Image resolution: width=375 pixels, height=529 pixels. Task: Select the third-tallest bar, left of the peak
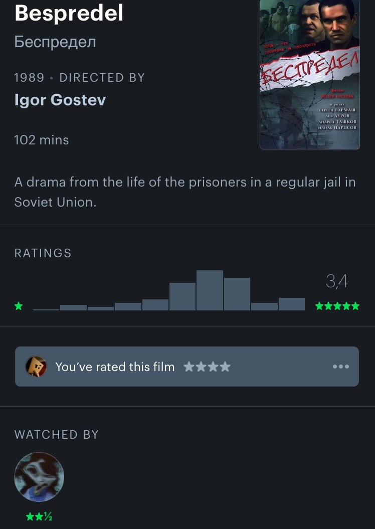click(182, 296)
